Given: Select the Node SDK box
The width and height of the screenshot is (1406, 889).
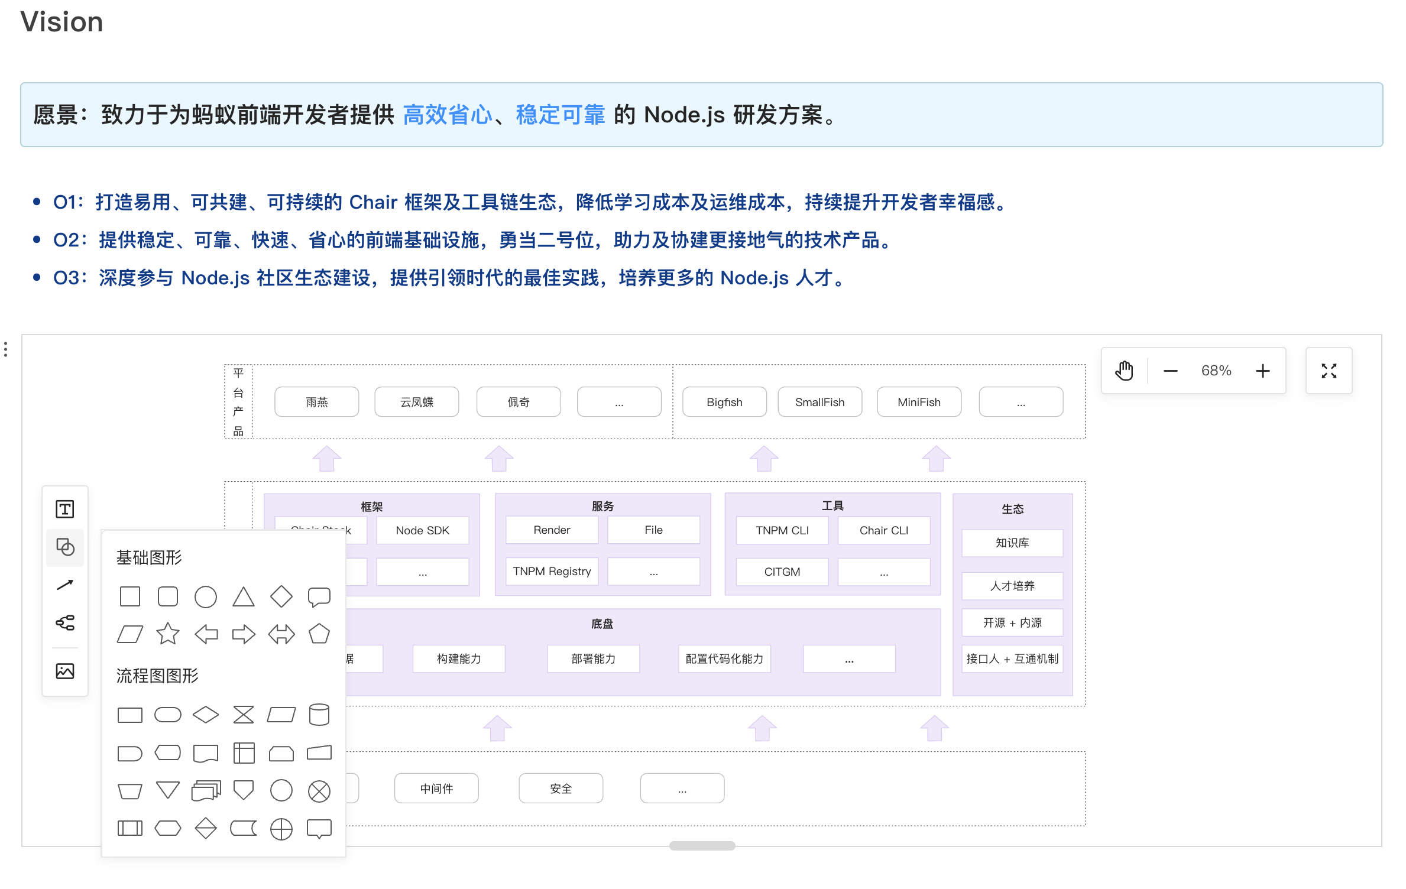Looking at the screenshot, I should [423, 530].
